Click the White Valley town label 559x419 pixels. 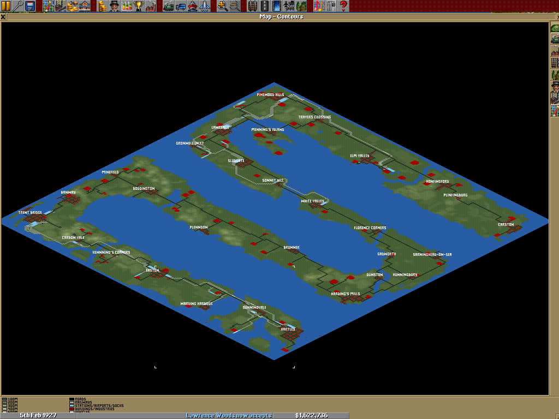point(312,201)
